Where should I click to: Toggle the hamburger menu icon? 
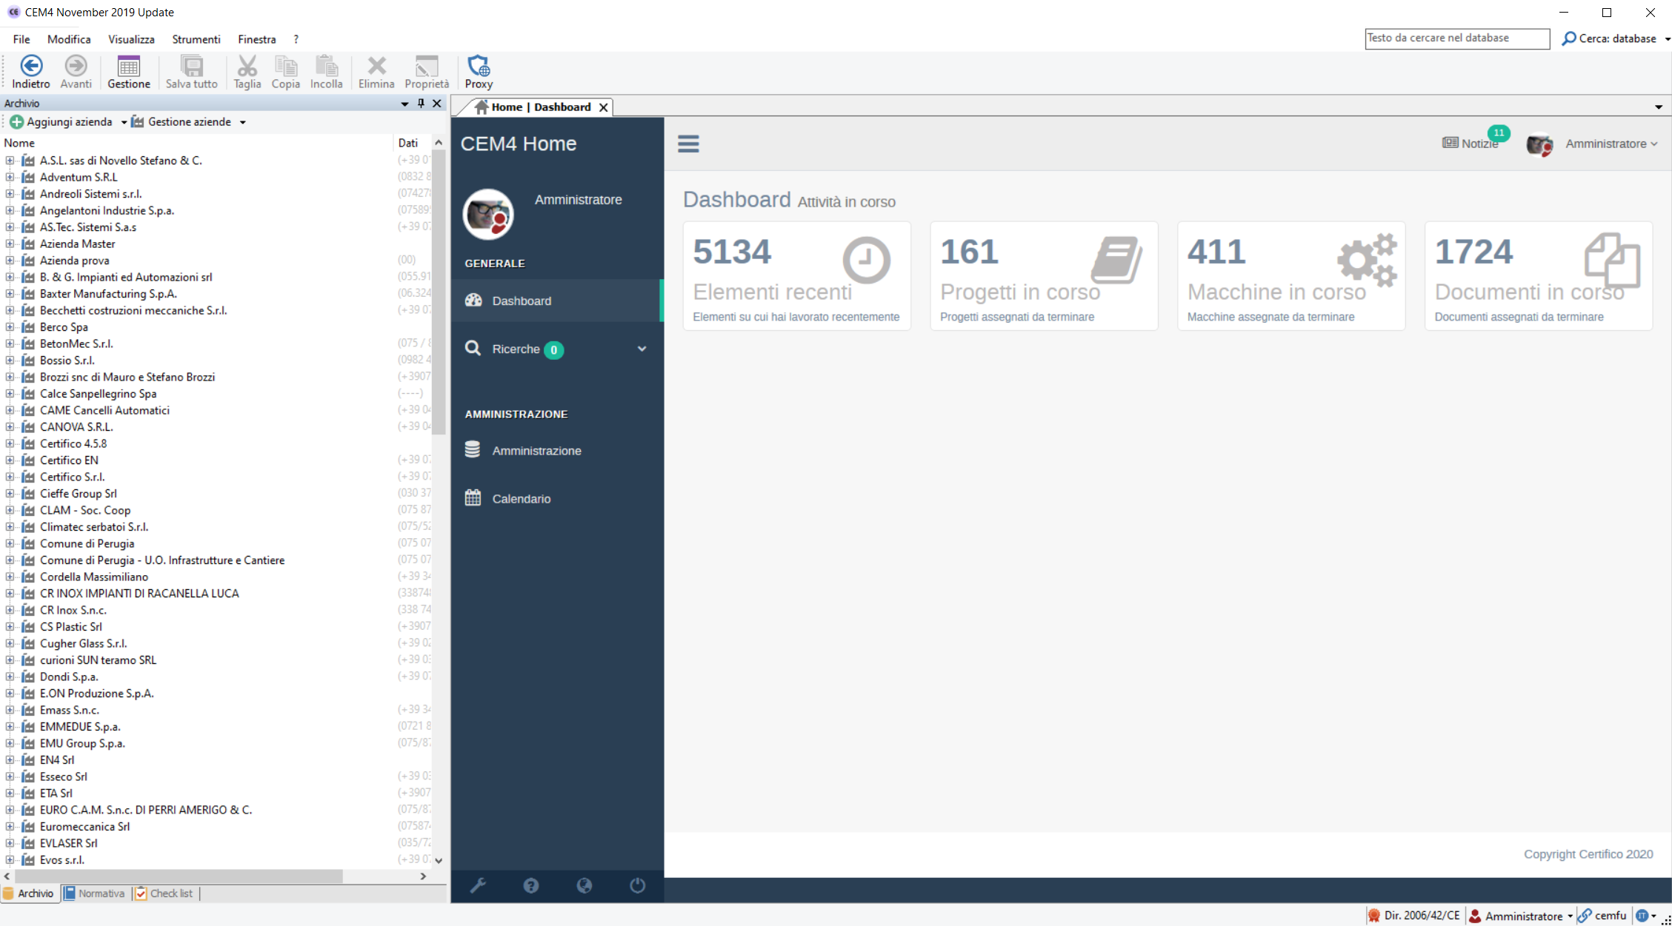(x=688, y=144)
